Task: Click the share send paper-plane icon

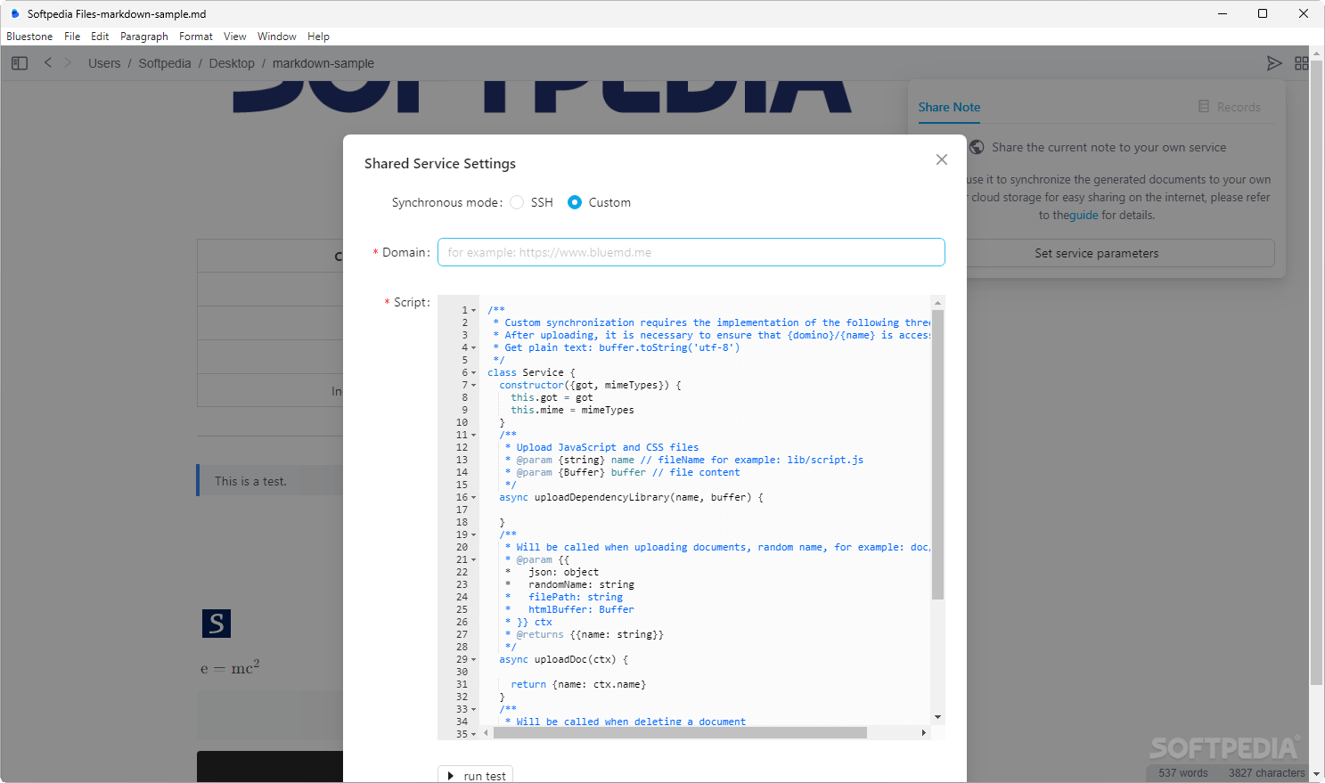Action: 1274,63
